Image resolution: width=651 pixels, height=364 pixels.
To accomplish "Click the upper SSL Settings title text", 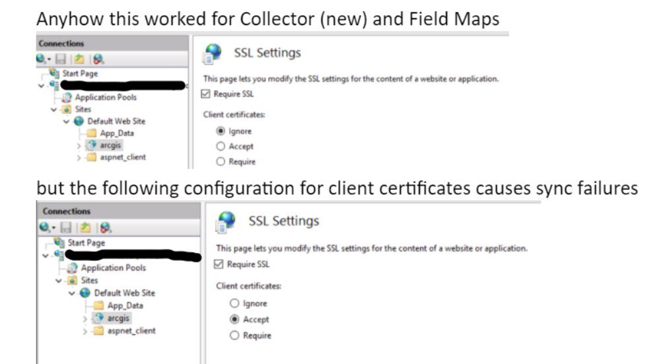I will pyautogui.click(x=267, y=53).
